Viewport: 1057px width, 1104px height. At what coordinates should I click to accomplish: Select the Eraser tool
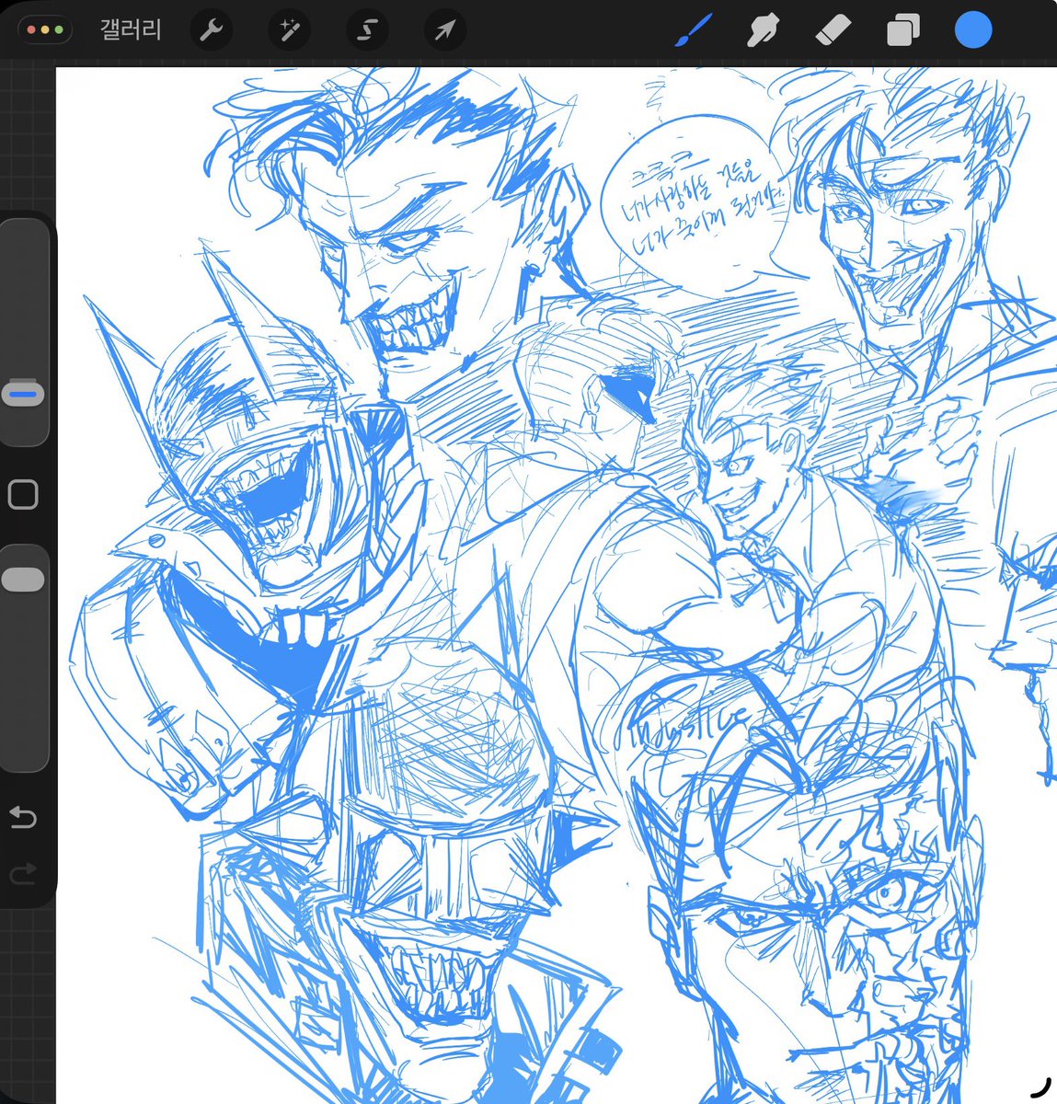pos(833,31)
